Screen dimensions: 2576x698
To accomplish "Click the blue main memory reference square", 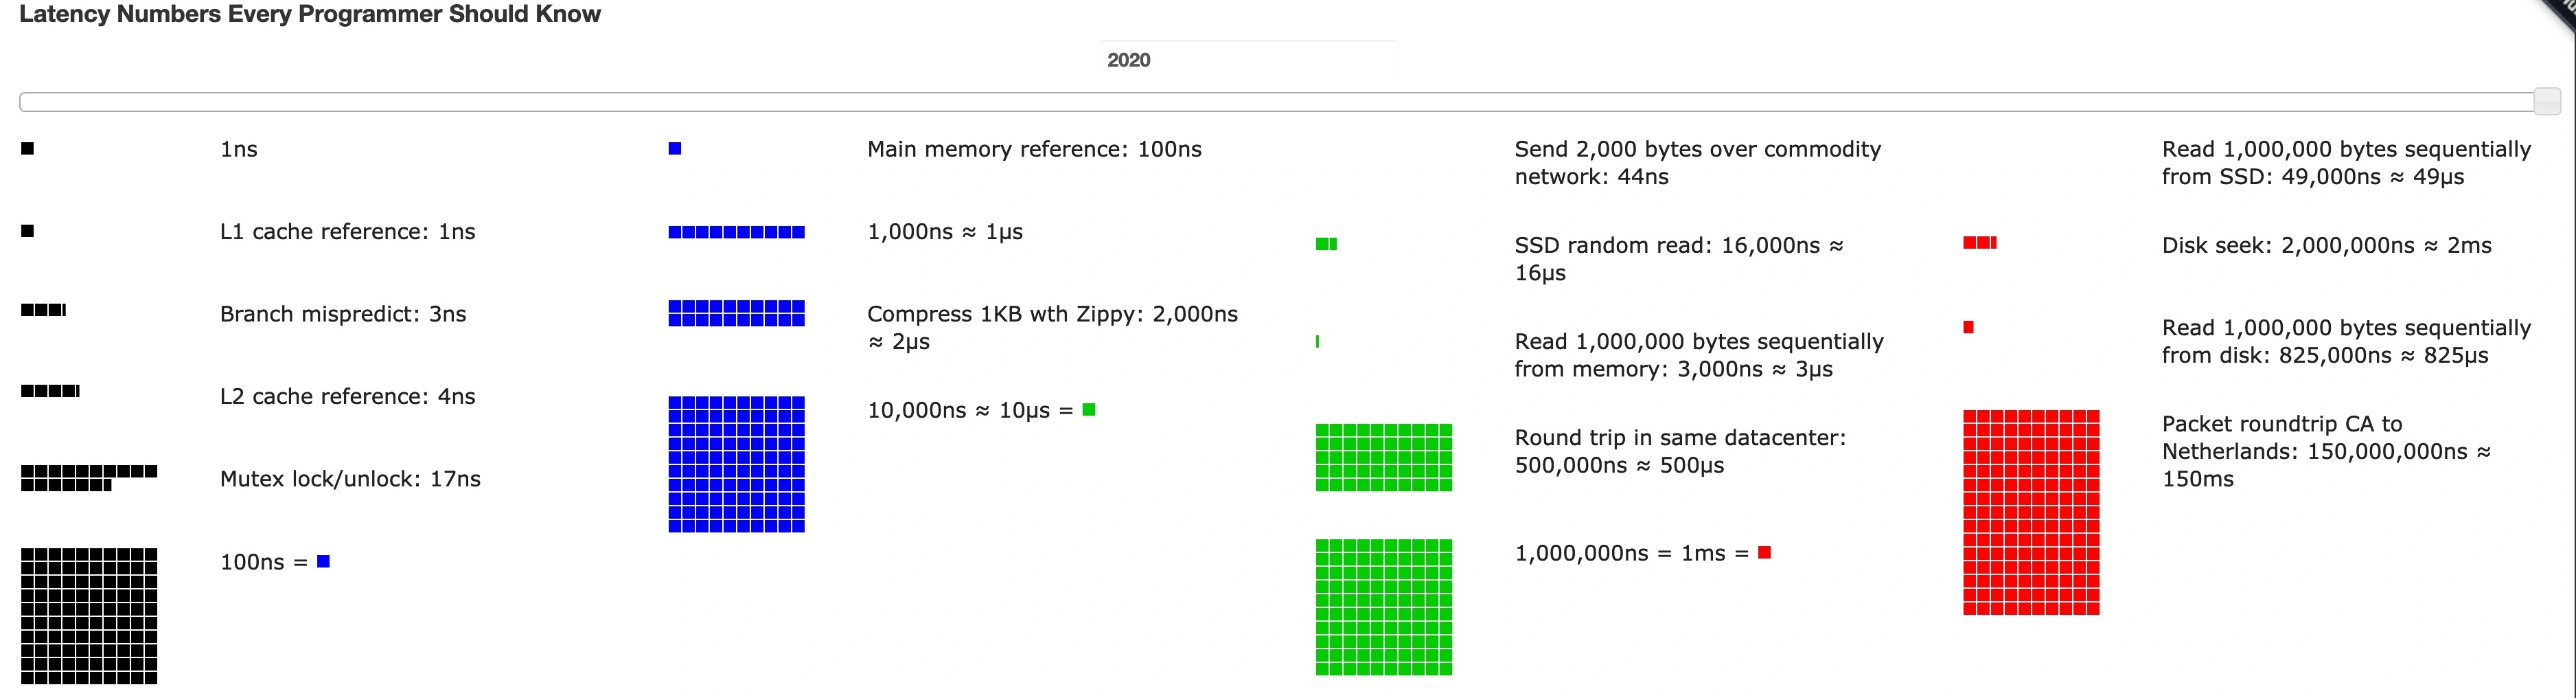I will click(x=675, y=149).
